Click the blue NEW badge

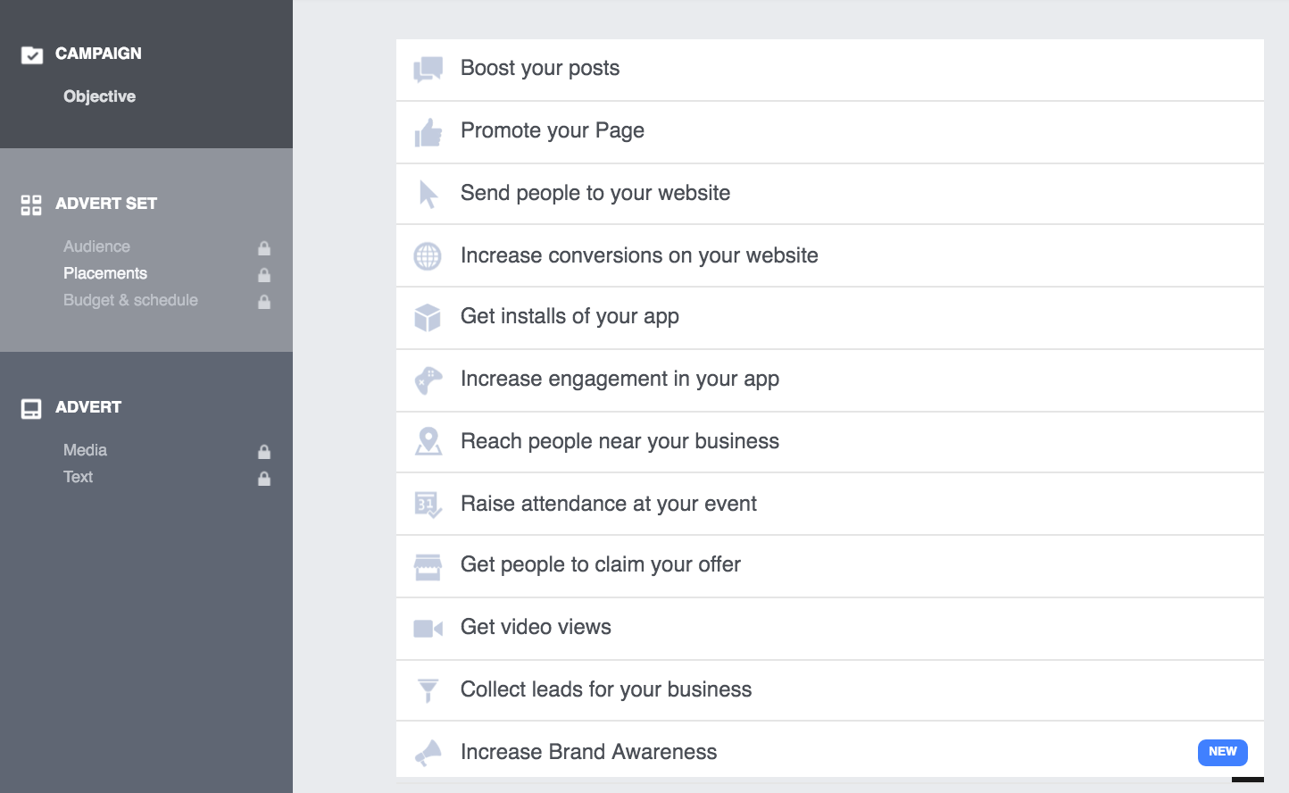click(x=1222, y=752)
